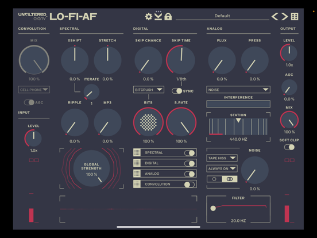Click the S.Rate knob
317x238 pixels.
(181, 122)
